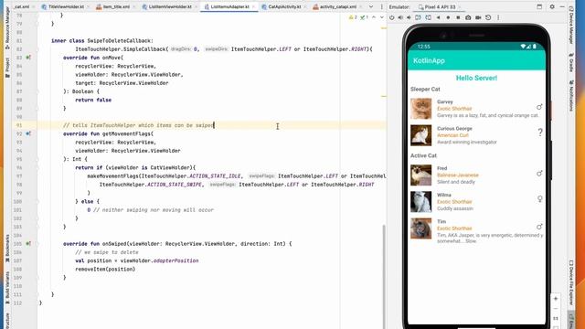
Task: Tap the male gender icon for Tim
Action: [x=539, y=227]
